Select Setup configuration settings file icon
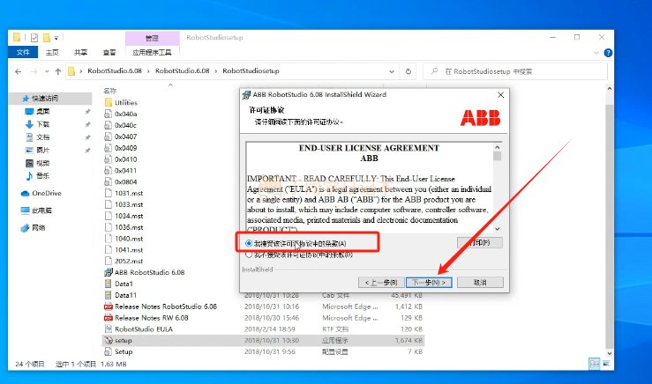This screenshot has height=384, width=652. coord(109,351)
